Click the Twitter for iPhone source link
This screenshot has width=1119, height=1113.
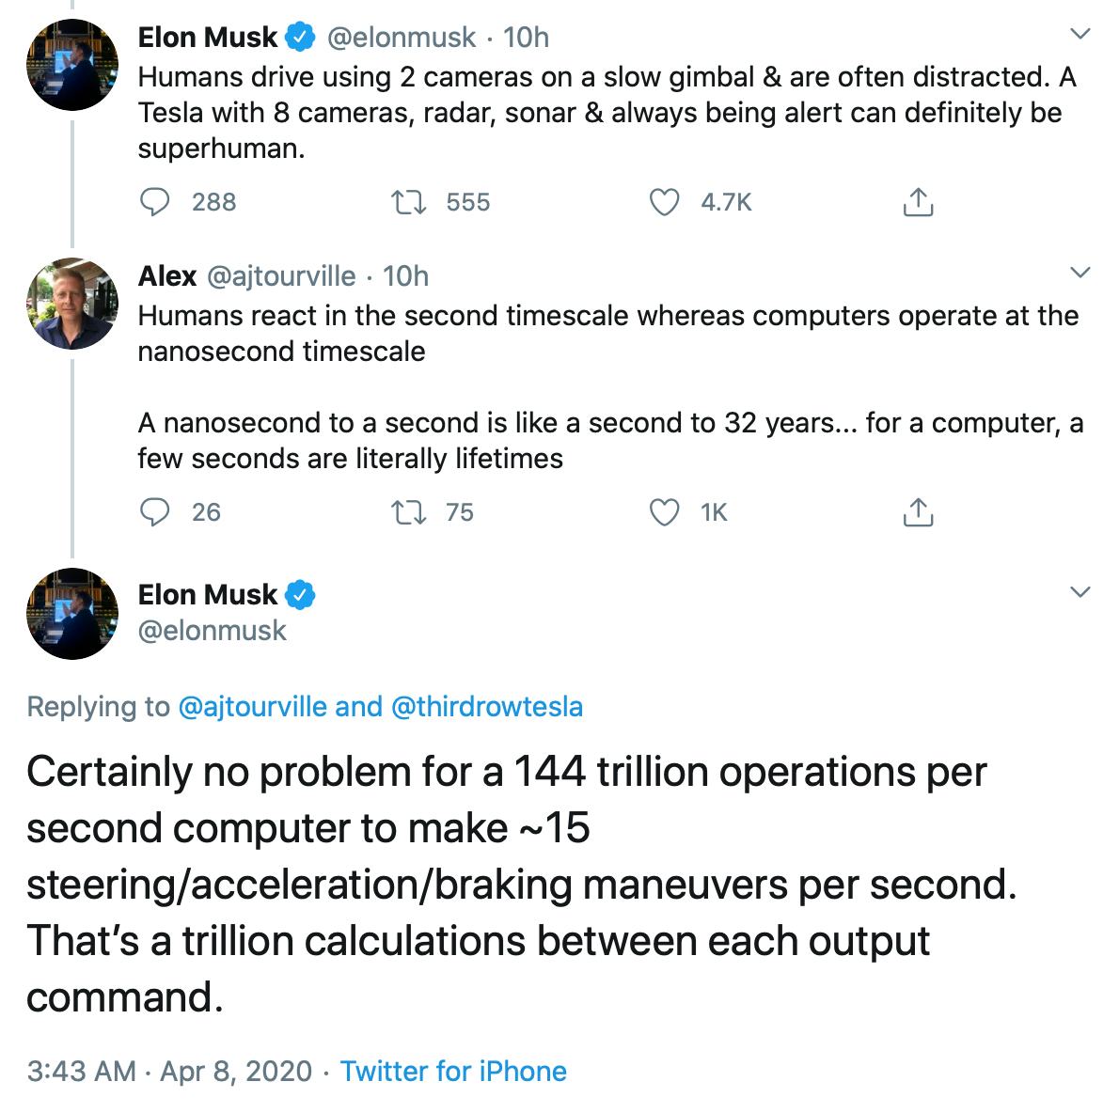click(x=453, y=1072)
